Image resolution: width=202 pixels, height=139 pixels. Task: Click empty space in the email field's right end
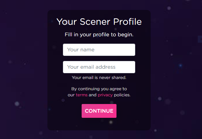pyautogui.click(x=126, y=67)
